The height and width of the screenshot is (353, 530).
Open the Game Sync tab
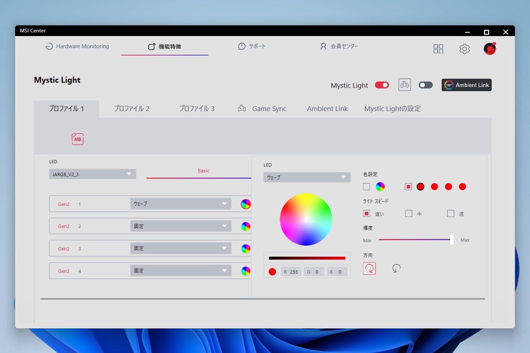[262, 109]
